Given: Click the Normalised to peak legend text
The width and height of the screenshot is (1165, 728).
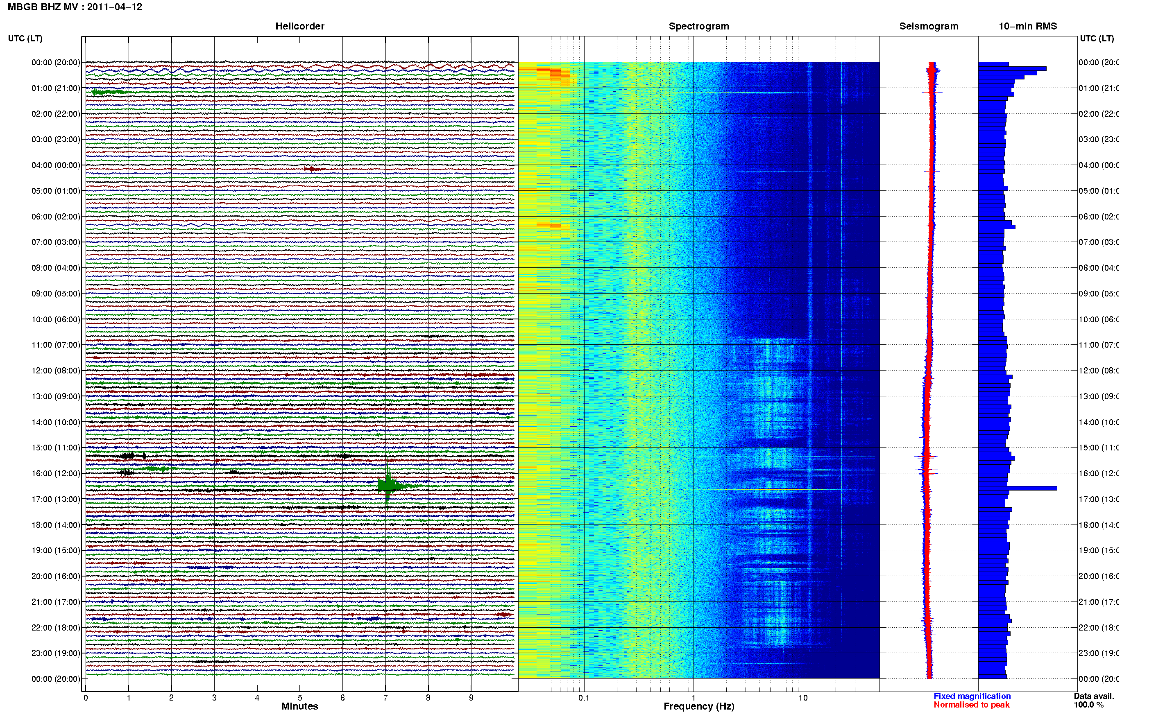Looking at the screenshot, I should point(971,705).
